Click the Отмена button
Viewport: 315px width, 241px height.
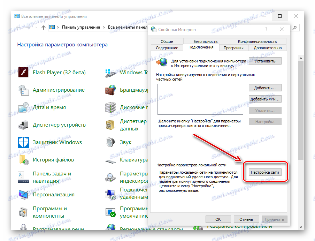246,219
